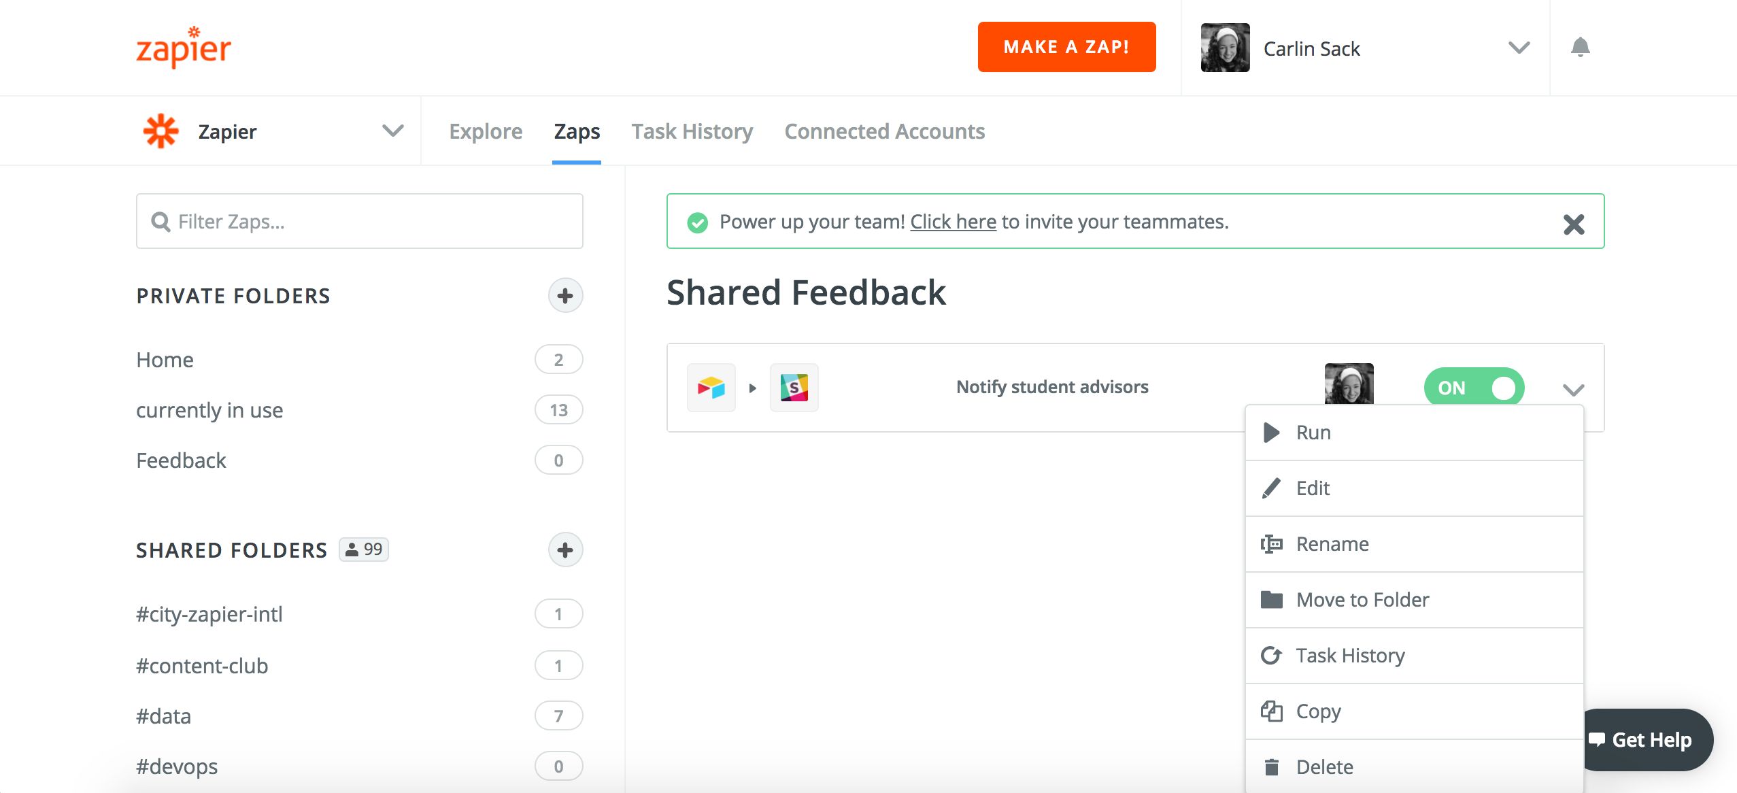Screen dimensions: 1737x793
Task: Add a new private folder
Action: click(565, 296)
